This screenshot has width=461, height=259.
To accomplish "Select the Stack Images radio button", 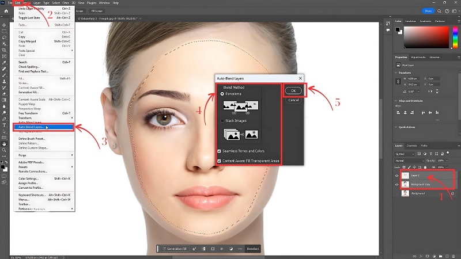I will 222,121.
